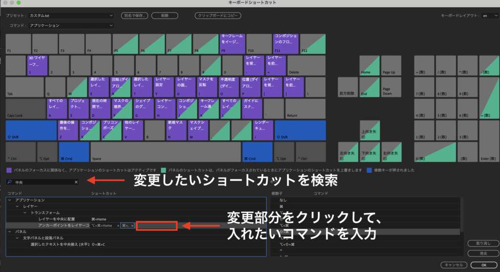Click the クリップボードにコピー button
The width and height of the screenshot is (500, 272).
pos(217,16)
